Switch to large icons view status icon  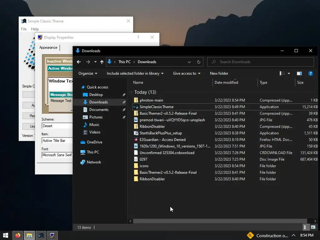click(x=313, y=227)
